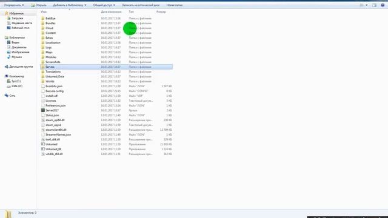Click the Сеть network icon

[x=7, y=96]
